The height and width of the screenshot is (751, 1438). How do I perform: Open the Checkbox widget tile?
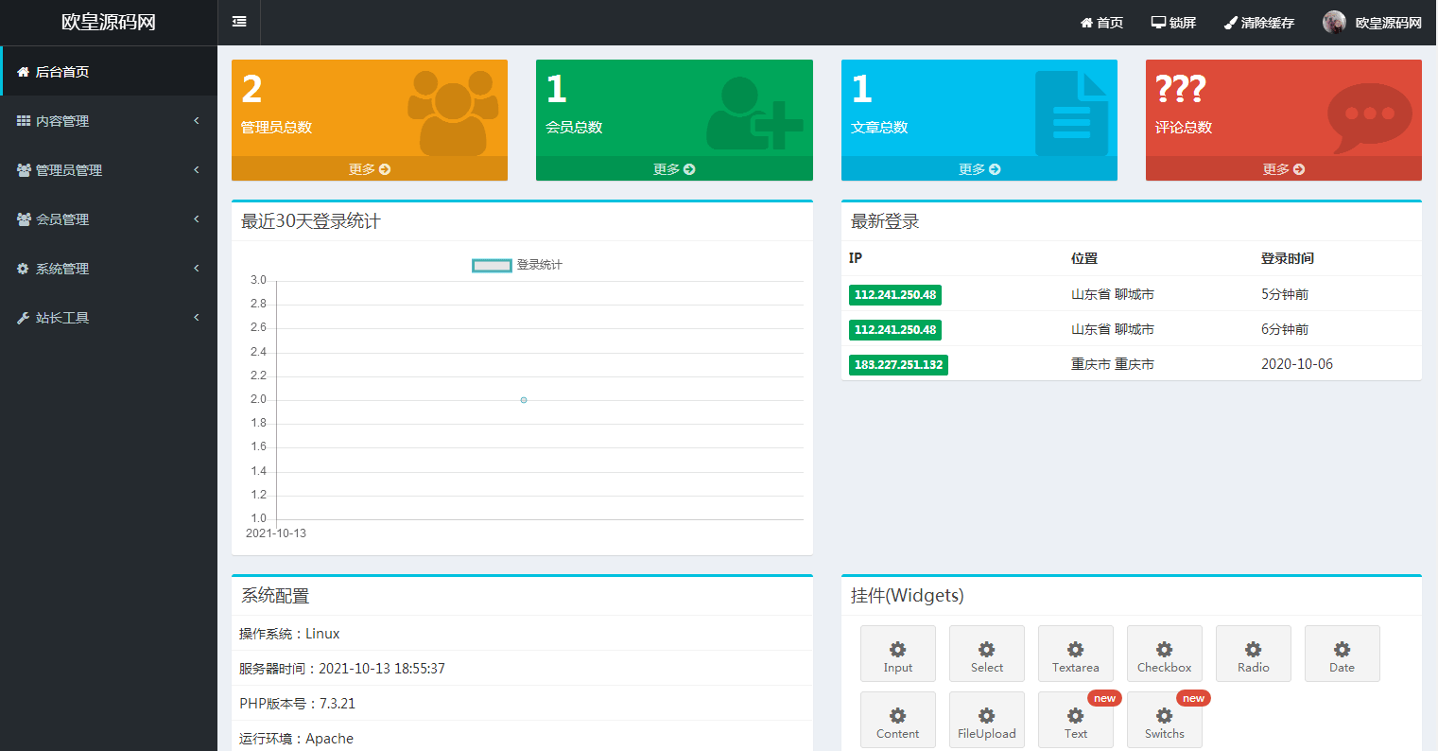click(x=1164, y=654)
